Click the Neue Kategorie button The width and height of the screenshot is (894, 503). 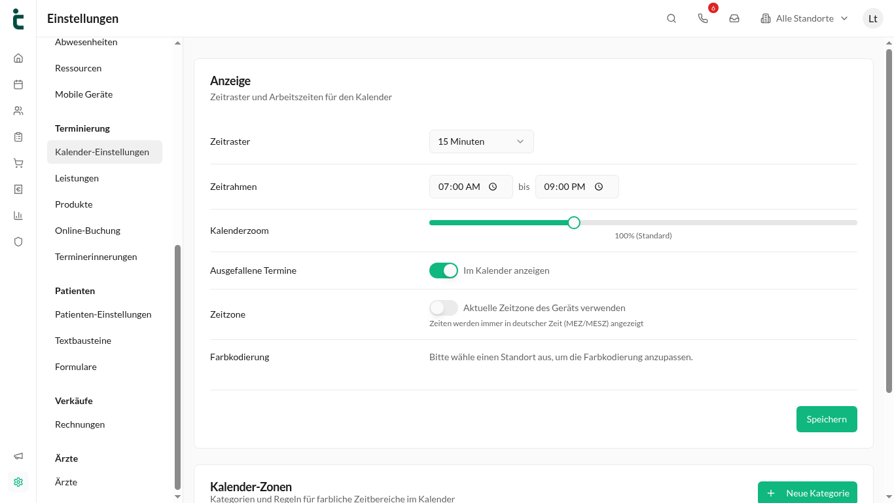(x=808, y=493)
